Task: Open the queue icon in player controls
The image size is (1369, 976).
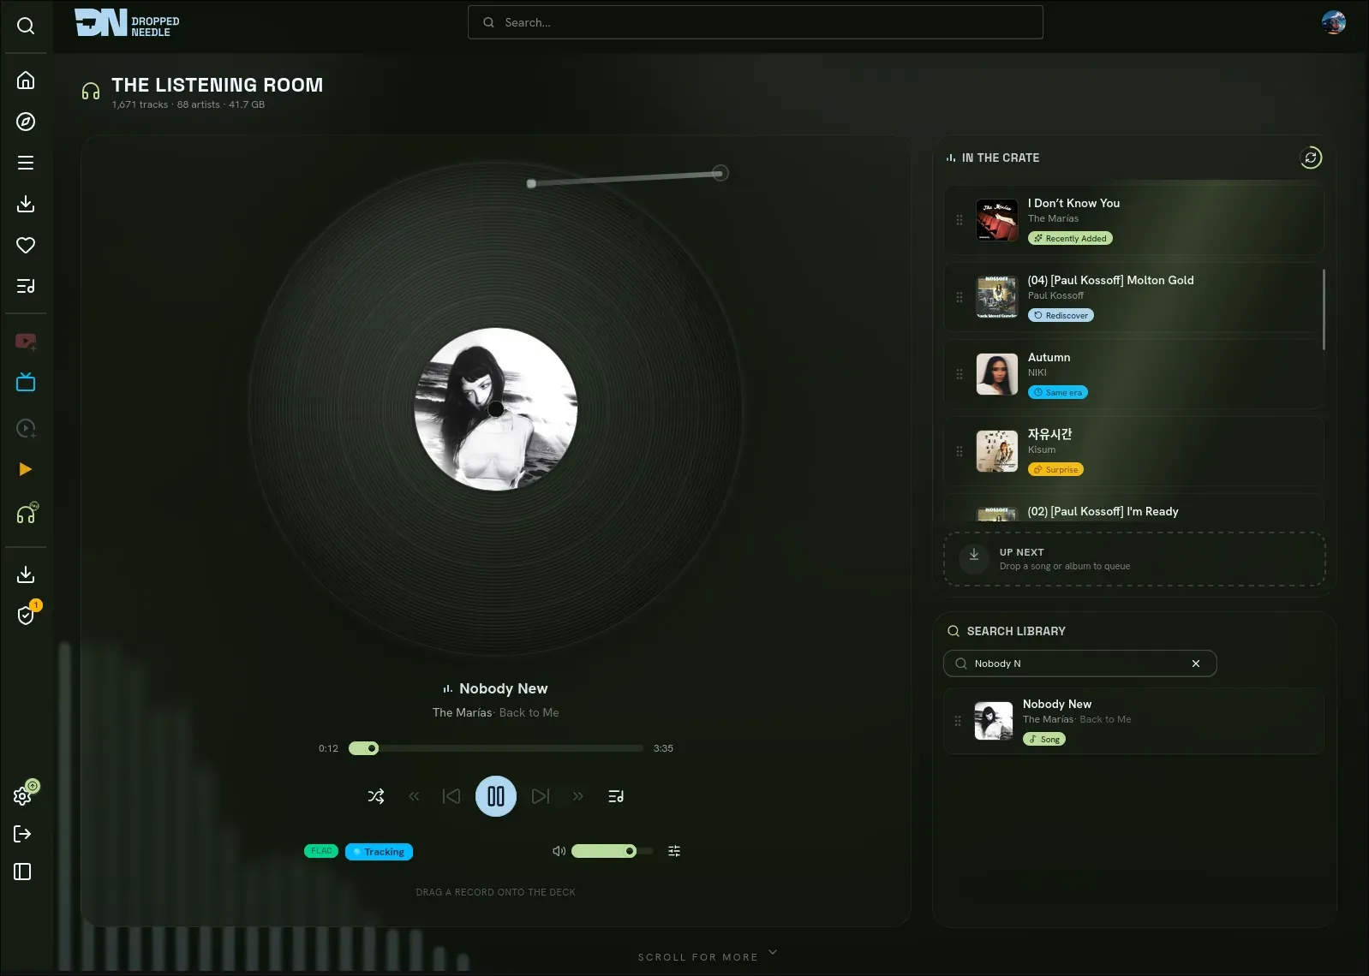Action: click(x=616, y=796)
